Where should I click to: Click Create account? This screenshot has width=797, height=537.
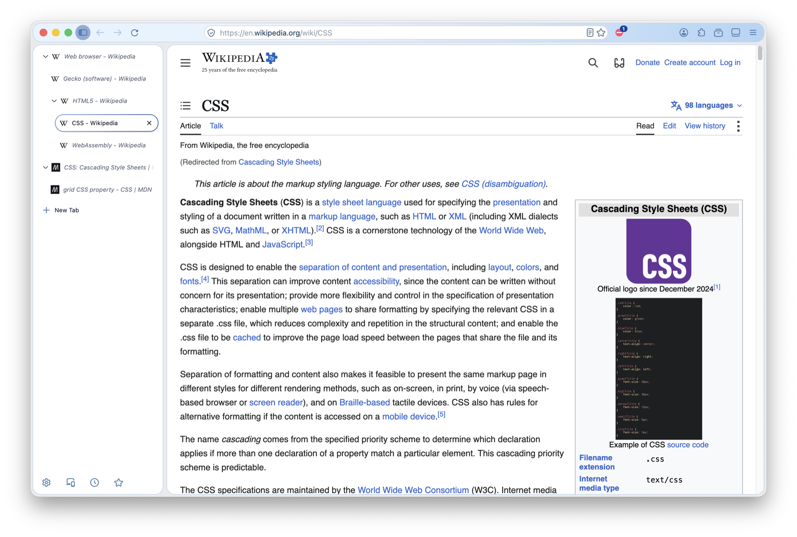click(690, 63)
